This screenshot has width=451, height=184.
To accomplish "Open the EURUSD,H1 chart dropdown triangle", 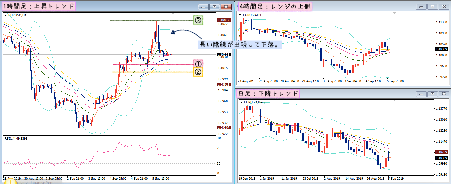I will point(6,15).
